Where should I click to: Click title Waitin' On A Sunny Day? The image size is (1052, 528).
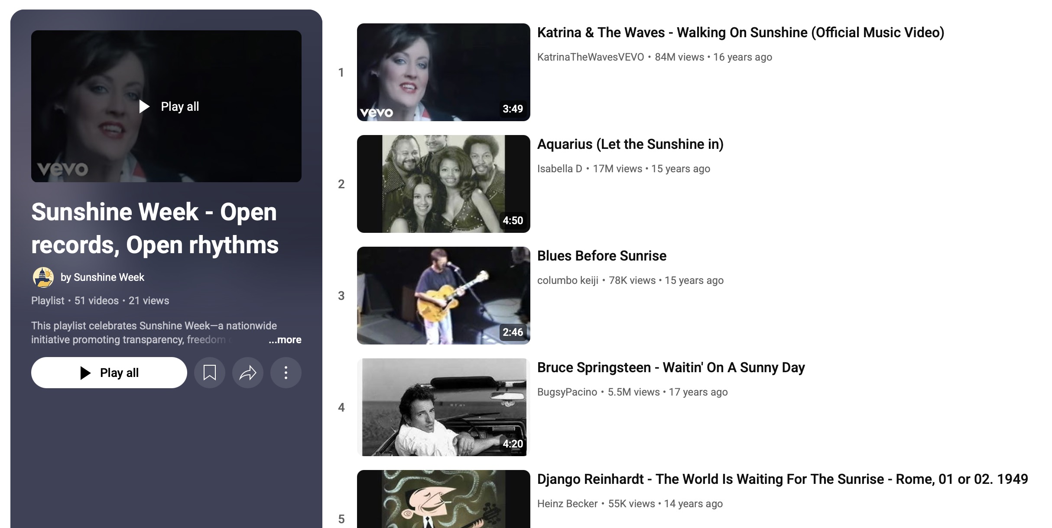coord(671,367)
